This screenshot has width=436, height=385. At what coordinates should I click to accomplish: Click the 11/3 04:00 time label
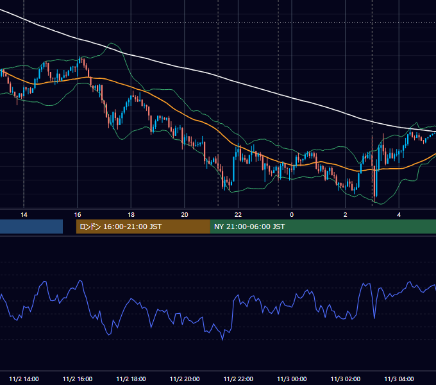399,379
